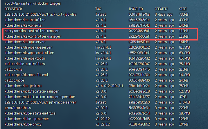The image size is (208, 129).
Task: Select kubesphere/notification-manager repository name
Action: pyautogui.click(x=32, y=91)
